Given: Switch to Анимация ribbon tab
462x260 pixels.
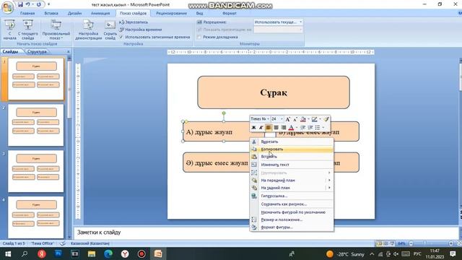Looking at the screenshot, I should (x=100, y=13).
